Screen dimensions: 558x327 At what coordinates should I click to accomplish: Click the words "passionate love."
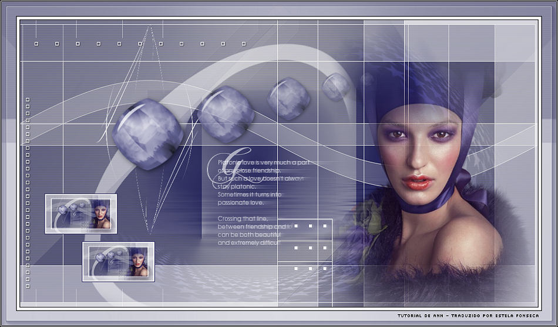pos(241,203)
